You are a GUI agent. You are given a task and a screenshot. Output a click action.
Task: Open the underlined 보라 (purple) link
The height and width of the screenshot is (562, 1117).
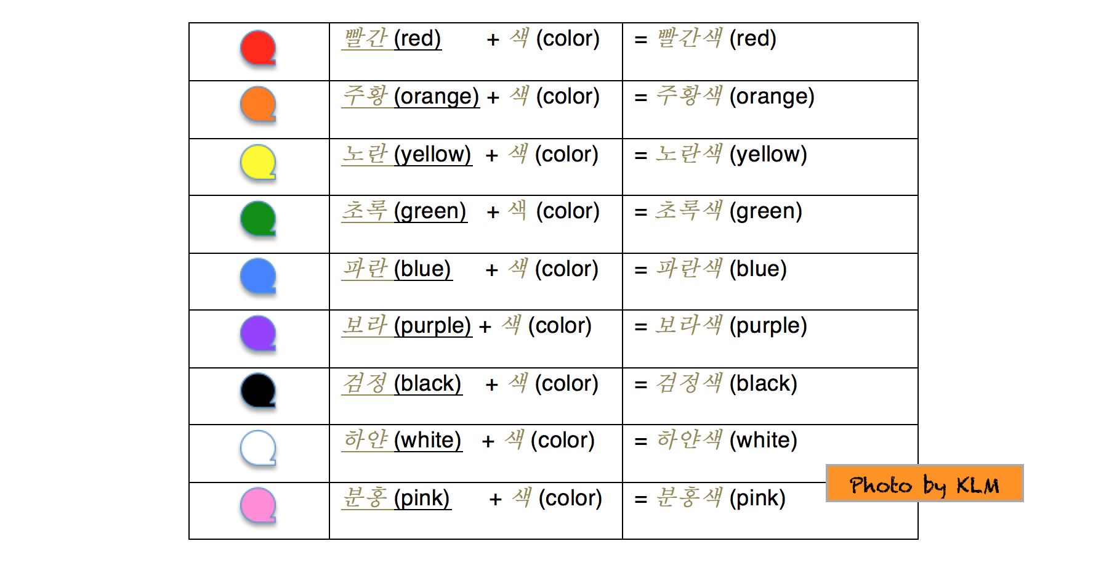407,326
